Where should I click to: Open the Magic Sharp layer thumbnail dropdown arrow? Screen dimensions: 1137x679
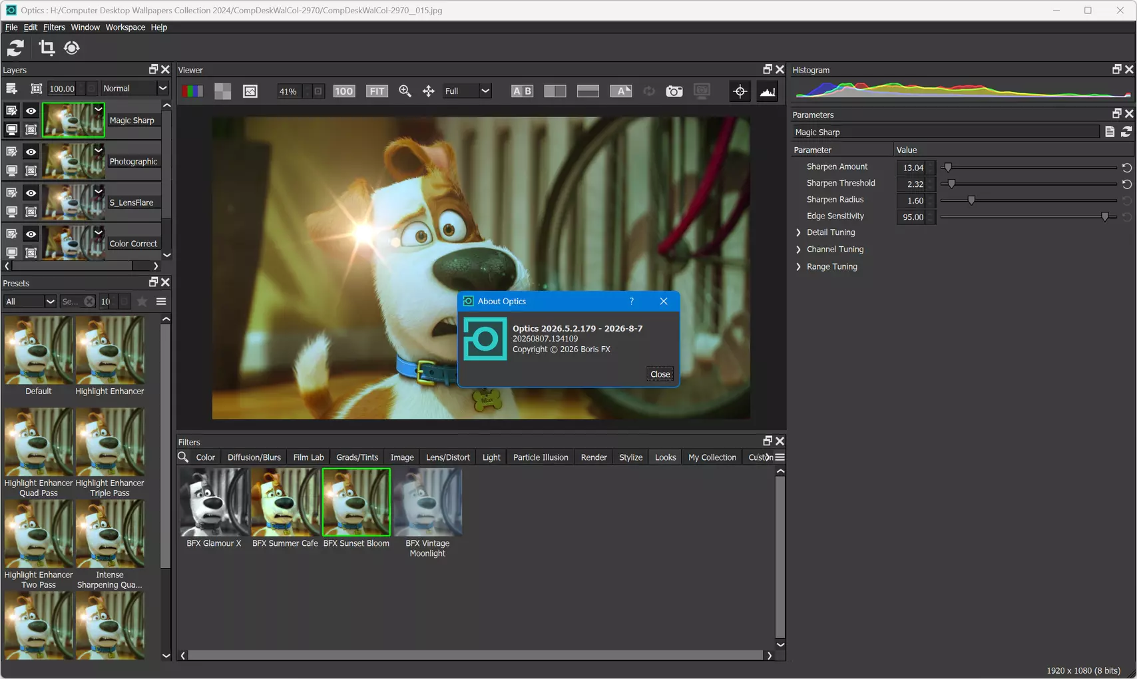click(99, 109)
